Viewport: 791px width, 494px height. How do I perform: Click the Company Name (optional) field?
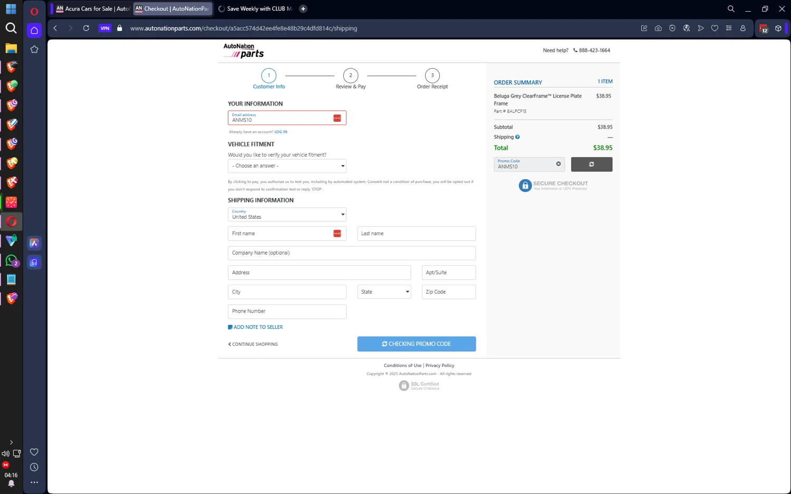(x=352, y=253)
